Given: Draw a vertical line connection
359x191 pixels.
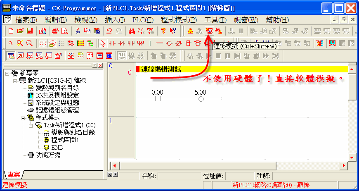Looking at the screenshot, I should [150, 43].
